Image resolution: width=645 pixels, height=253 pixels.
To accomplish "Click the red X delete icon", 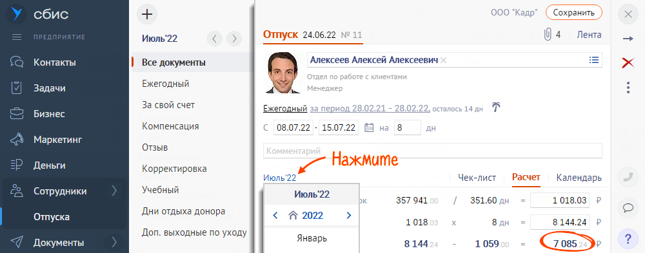I will pos(628,63).
